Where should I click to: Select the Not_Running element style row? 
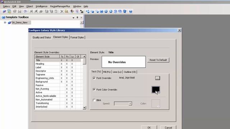57,89
